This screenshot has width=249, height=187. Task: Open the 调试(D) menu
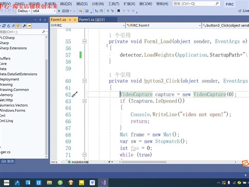point(66,4)
